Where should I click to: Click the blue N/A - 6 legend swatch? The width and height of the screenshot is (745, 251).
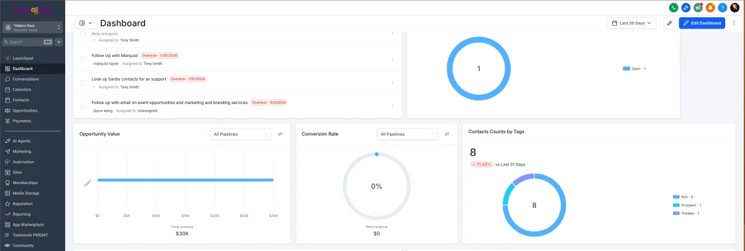click(x=676, y=196)
